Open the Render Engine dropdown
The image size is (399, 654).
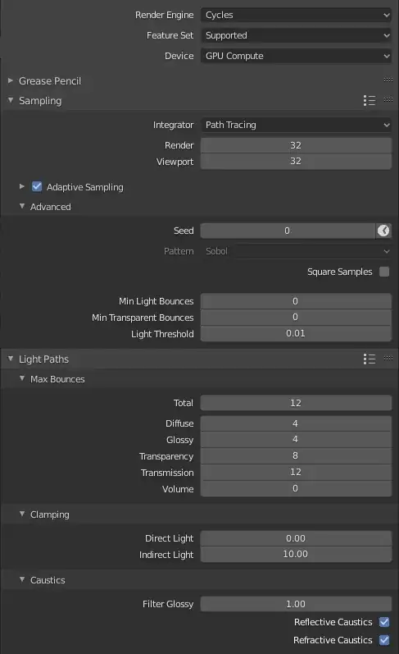[296, 15]
